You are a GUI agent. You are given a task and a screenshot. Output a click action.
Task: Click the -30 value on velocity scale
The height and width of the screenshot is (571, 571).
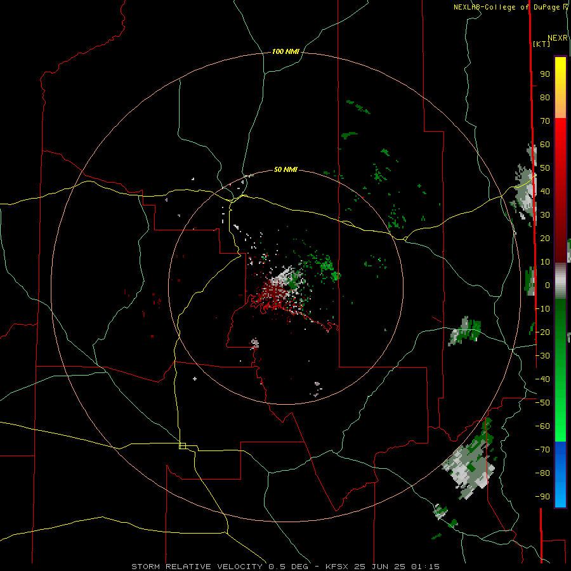(x=542, y=356)
